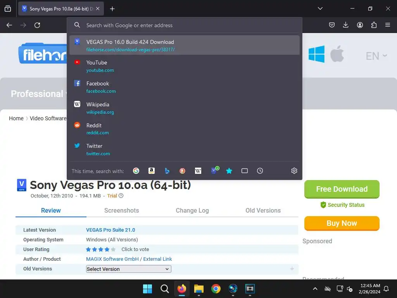This screenshot has width=397, height=298.
Task: Switch to the Screenshots tab
Action: pos(121,210)
